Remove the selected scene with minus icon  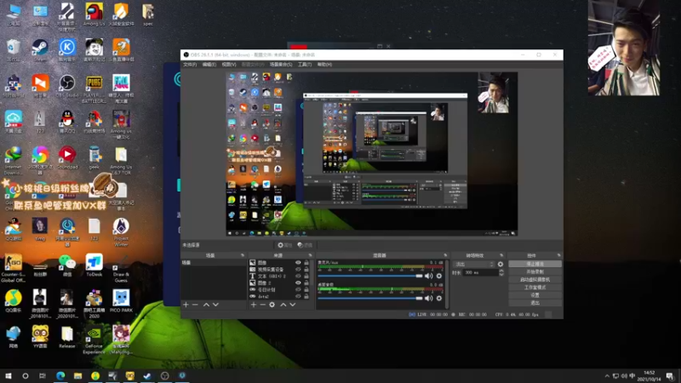(196, 305)
